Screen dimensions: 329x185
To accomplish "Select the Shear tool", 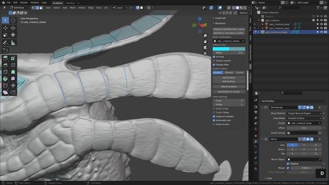I will [6, 92].
